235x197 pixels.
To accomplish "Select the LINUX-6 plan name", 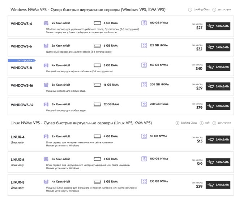I will click(x=18, y=160).
